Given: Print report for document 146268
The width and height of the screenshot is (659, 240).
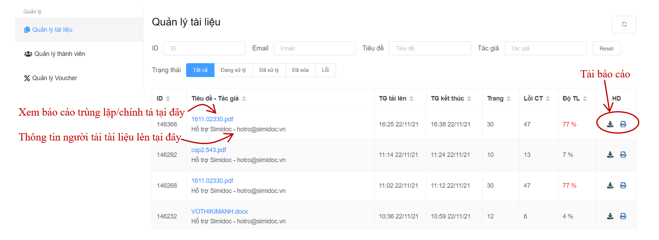Looking at the screenshot, I should coord(623,185).
